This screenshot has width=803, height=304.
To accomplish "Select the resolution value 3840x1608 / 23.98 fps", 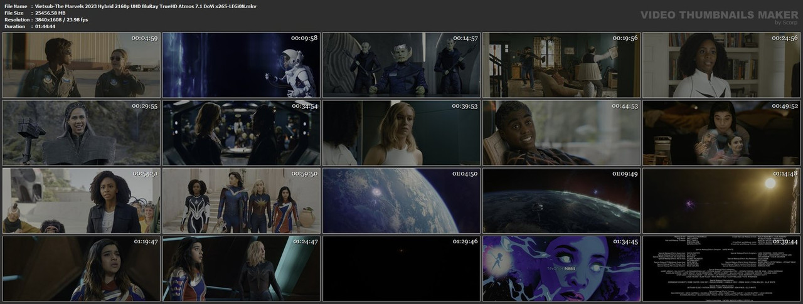I will pos(61,19).
